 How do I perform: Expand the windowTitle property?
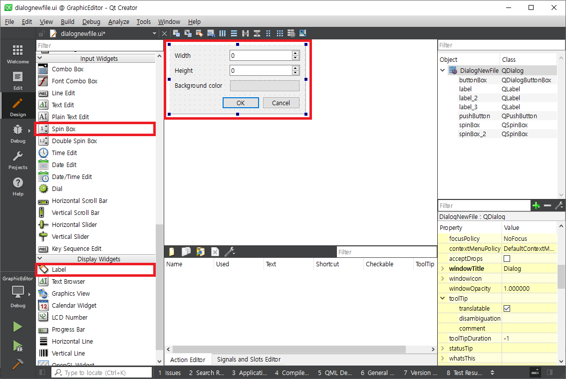[443, 268]
